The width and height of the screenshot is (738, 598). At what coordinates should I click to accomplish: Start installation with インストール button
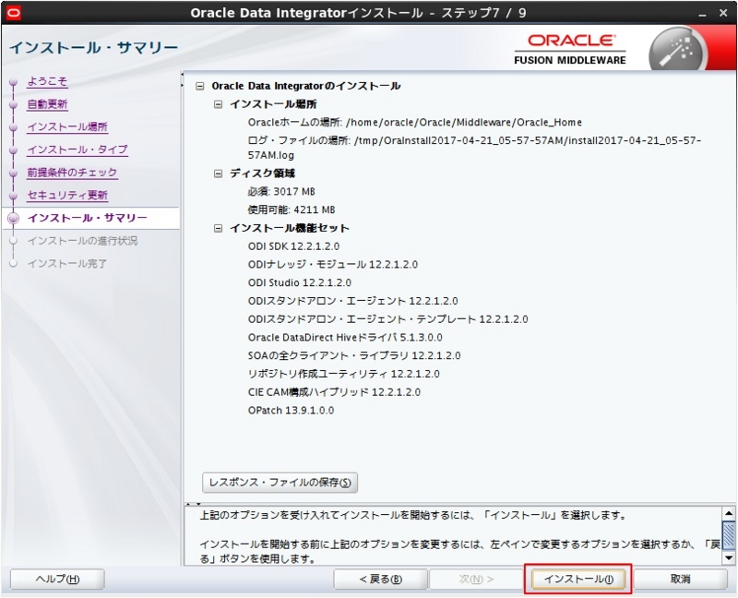click(x=578, y=580)
